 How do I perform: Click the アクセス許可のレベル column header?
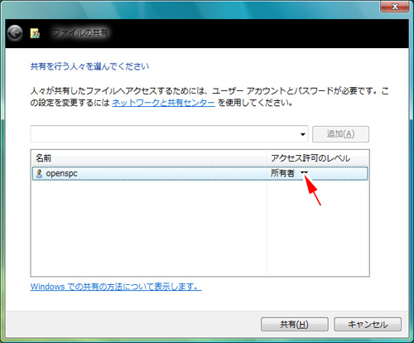coord(318,158)
